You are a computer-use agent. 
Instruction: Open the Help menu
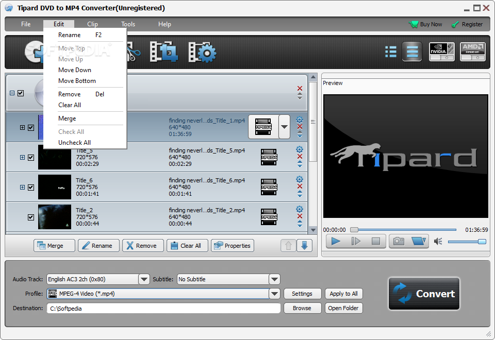point(164,24)
